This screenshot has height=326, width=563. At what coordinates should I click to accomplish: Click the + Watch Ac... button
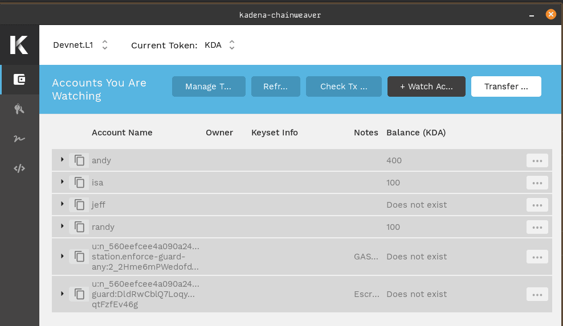tap(426, 86)
